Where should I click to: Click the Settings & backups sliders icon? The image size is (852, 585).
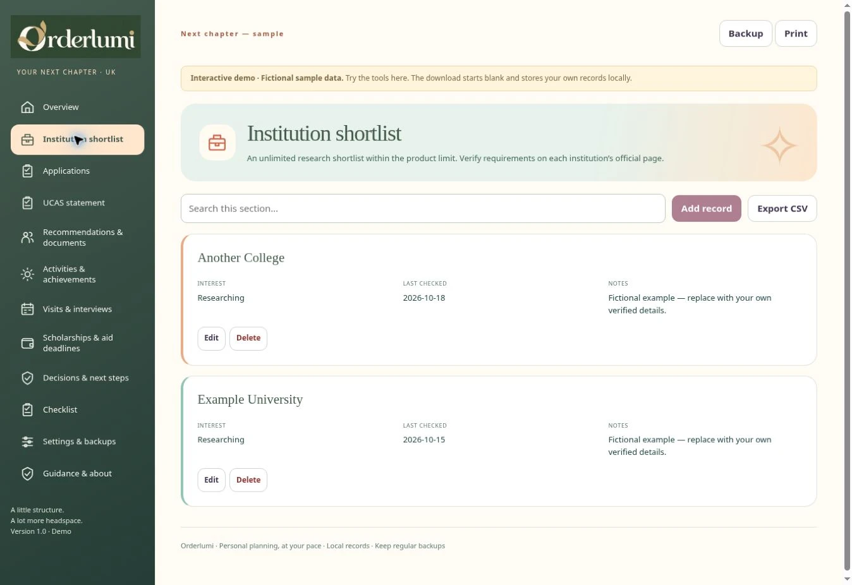[x=27, y=442]
